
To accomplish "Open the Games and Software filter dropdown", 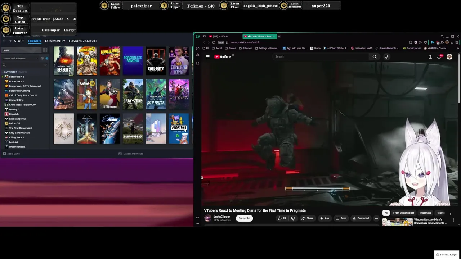I will (20, 58).
